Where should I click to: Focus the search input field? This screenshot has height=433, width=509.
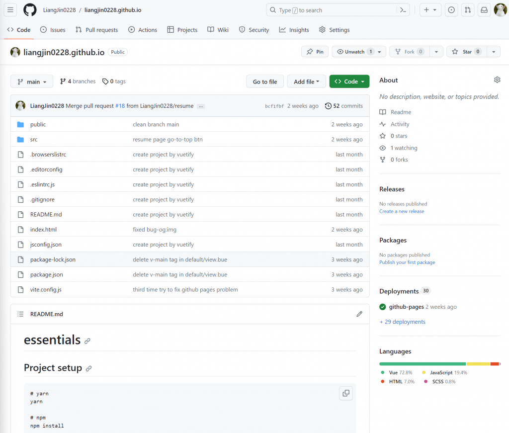pos(338,10)
